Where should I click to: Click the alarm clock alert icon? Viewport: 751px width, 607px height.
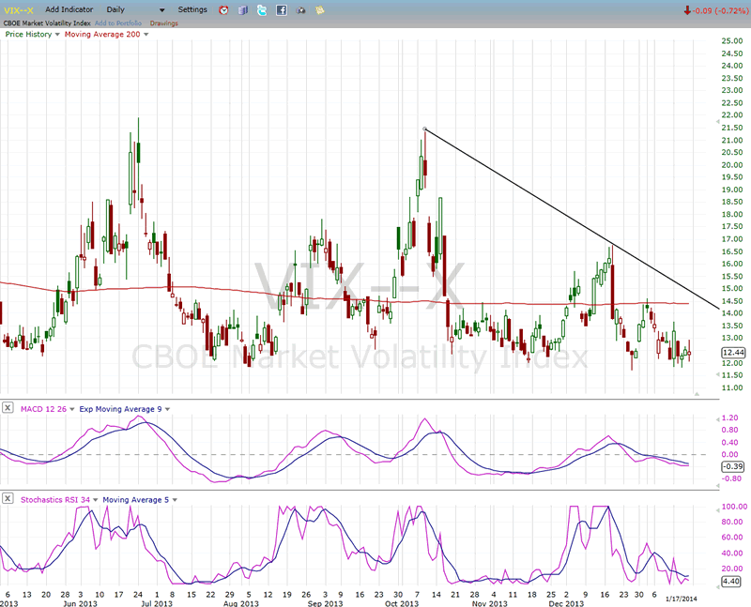(x=222, y=9)
